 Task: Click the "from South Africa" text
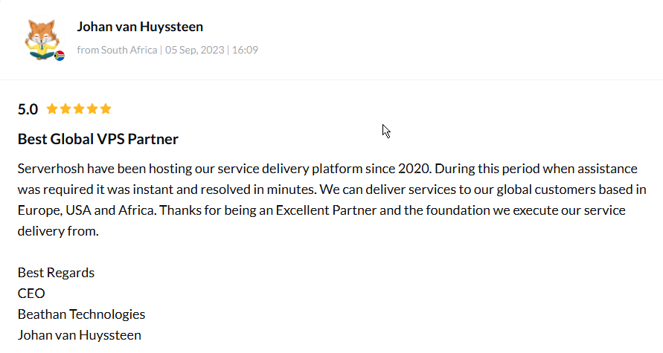pyautogui.click(x=117, y=51)
